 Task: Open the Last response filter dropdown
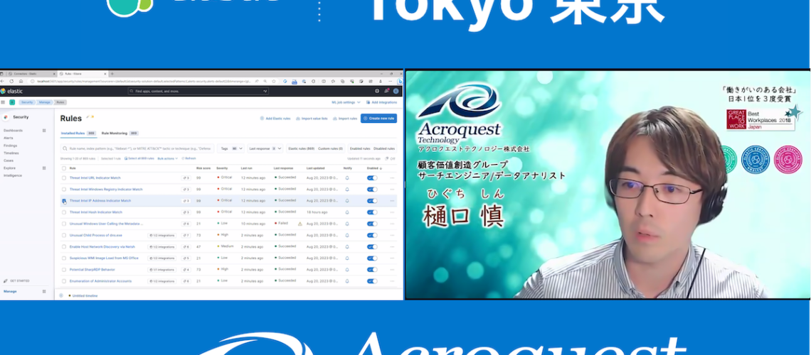(x=265, y=148)
